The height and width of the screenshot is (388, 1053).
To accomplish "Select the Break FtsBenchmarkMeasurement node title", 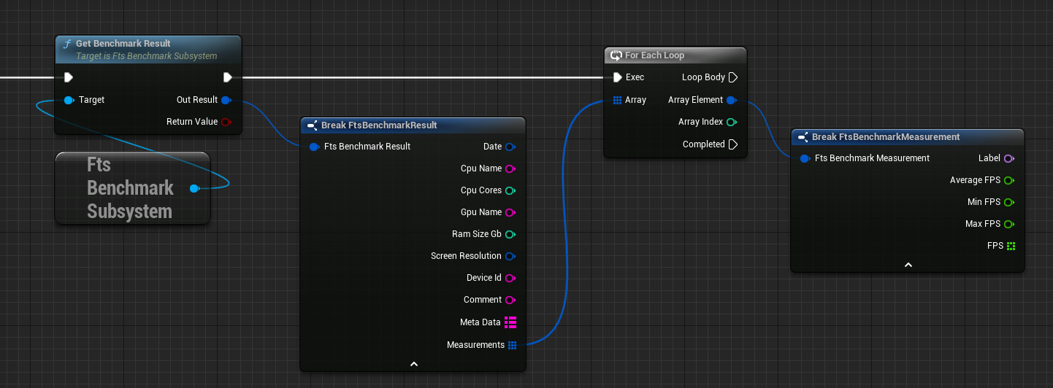I will coord(885,137).
